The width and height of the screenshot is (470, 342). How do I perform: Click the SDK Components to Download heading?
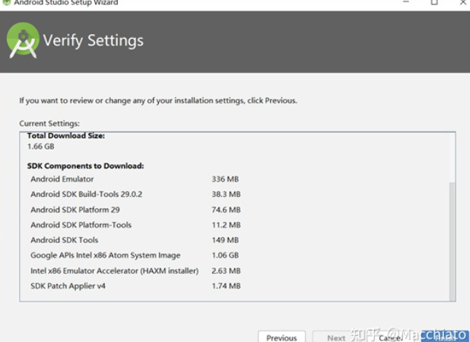pyautogui.click(x=85, y=165)
